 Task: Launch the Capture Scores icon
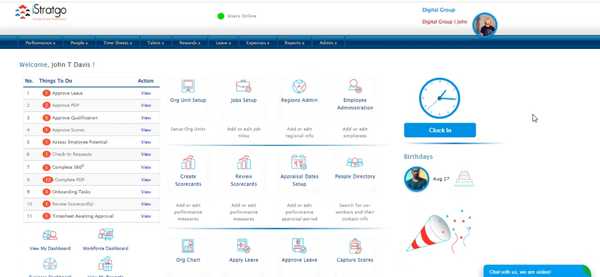[355, 246]
